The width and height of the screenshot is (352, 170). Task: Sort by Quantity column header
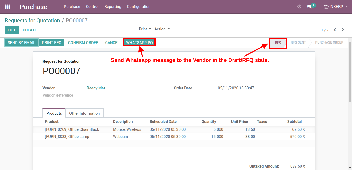tap(209, 122)
